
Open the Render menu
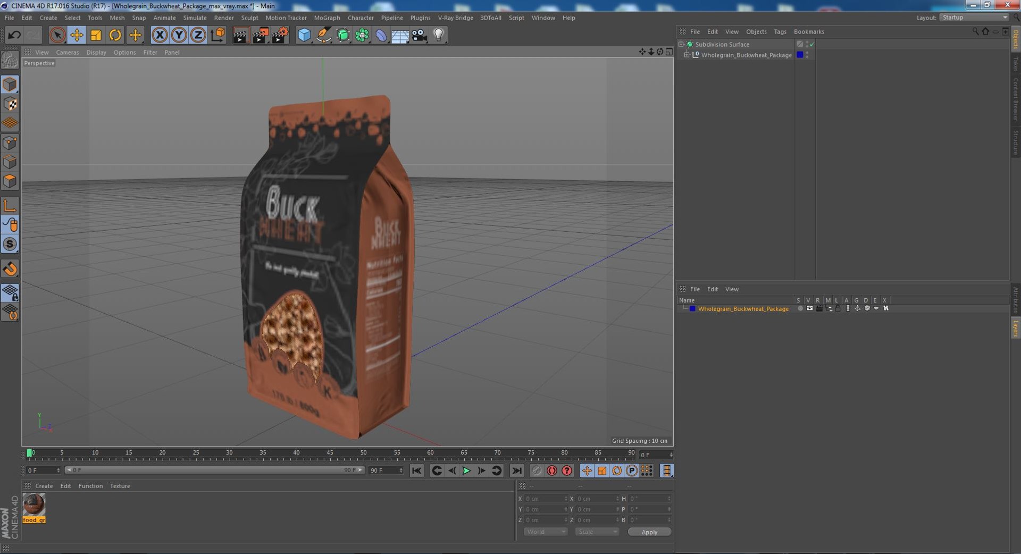click(x=224, y=18)
